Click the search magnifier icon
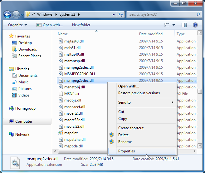205x173 pixels. point(198,14)
